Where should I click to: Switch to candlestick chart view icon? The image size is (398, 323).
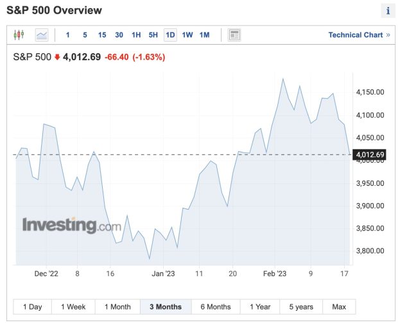tap(19, 35)
